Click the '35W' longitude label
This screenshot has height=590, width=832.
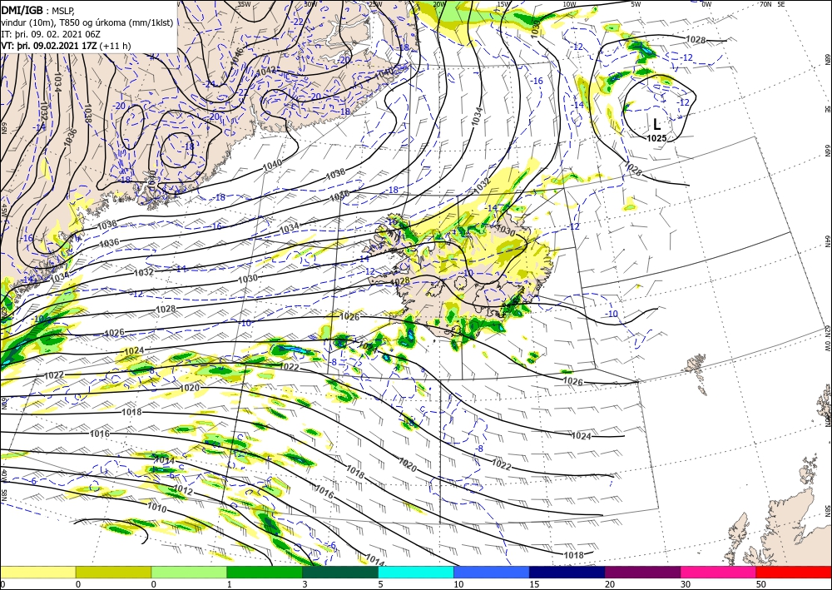[x=244, y=4]
